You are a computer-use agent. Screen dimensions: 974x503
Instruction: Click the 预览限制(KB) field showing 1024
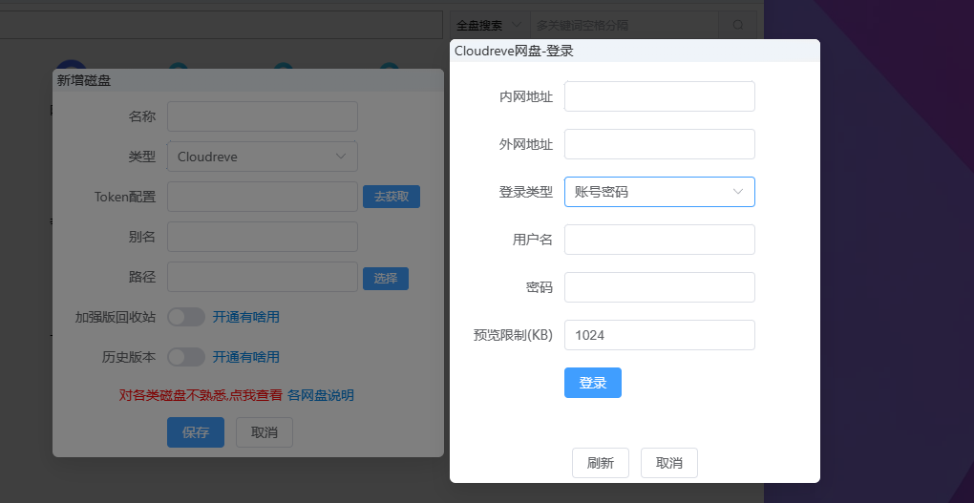click(659, 335)
